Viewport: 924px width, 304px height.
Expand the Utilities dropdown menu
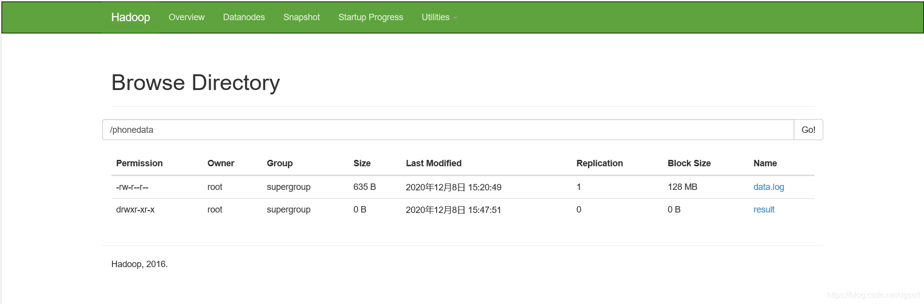point(439,17)
